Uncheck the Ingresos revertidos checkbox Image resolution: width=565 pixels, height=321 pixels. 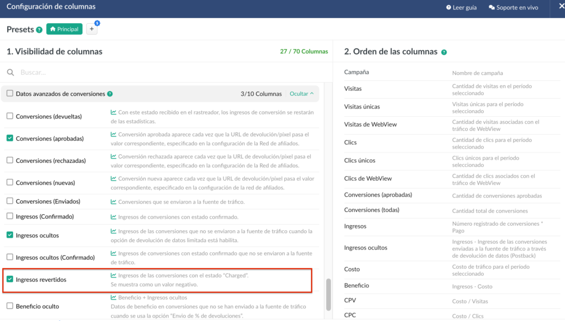(x=10, y=280)
